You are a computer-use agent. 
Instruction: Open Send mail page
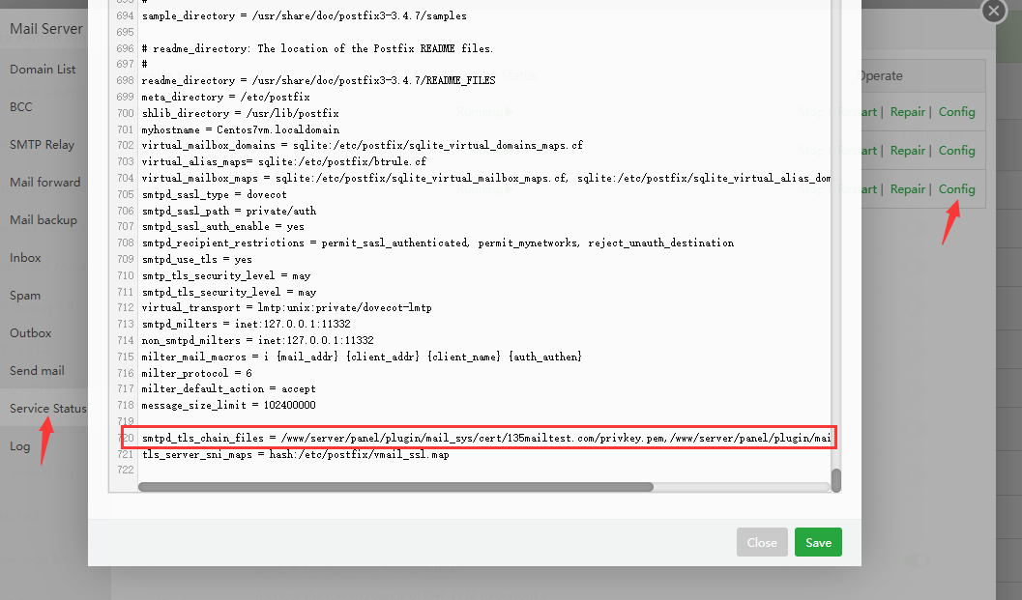pos(37,371)
